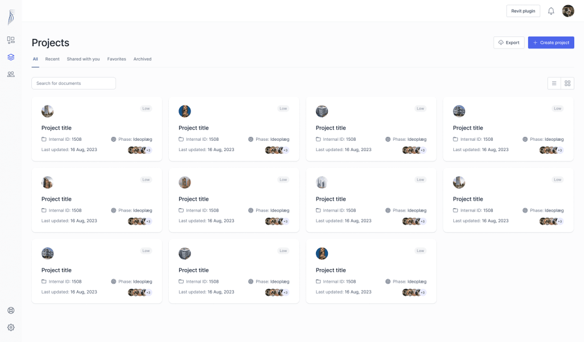The height and width of the screenshot is (342, 584).
Task: Click the Projects page heading
Action: pyautogui.click(x=51, y=43)
